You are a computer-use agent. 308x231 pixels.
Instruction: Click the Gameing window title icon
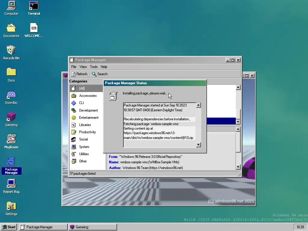coord(65,75)
